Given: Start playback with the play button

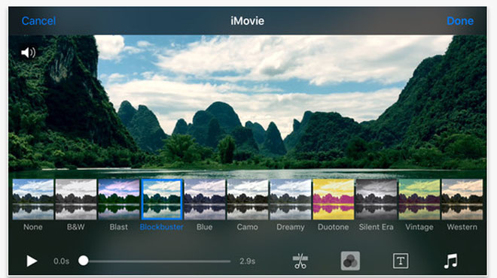Looking at the screenshot, I should point(32,261).
